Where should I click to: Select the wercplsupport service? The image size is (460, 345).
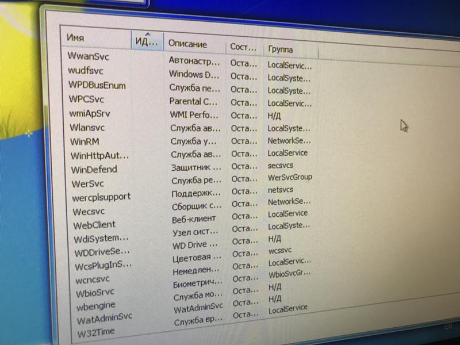coord(102,197)
